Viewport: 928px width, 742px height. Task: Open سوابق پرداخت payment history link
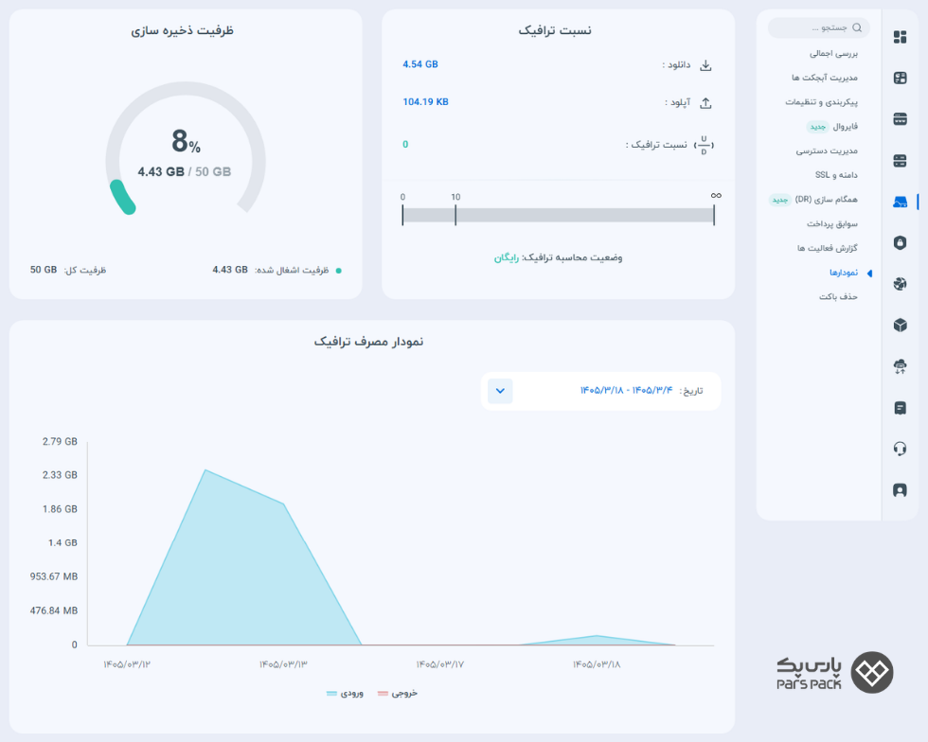click(832, 223)
